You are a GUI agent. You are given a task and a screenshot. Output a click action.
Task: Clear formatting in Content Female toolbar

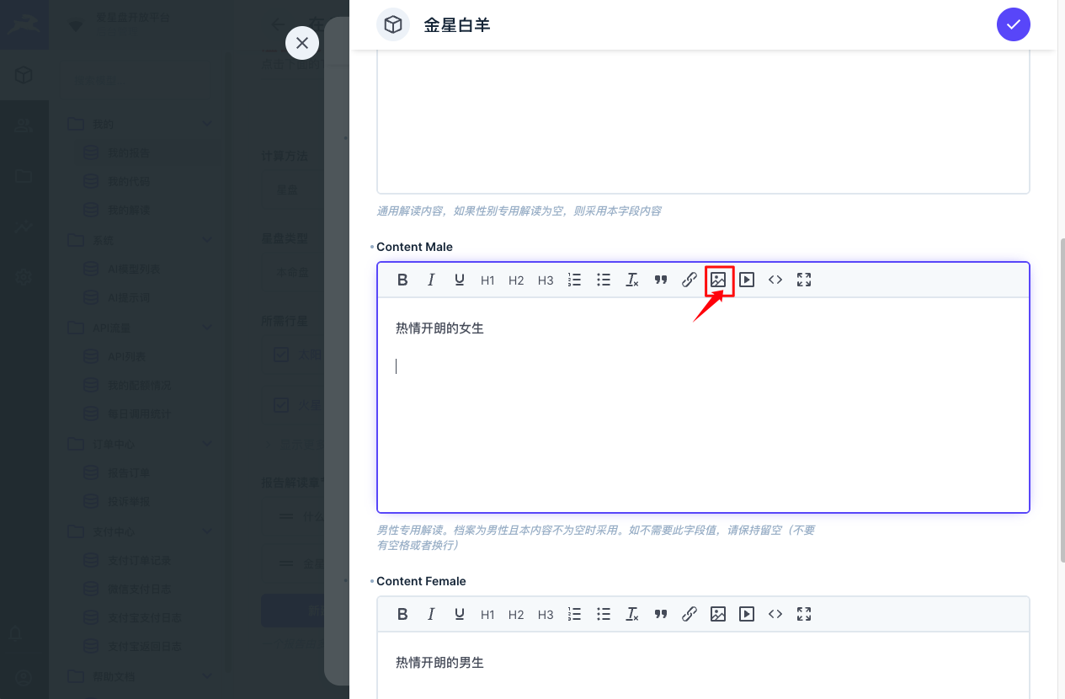632,614
